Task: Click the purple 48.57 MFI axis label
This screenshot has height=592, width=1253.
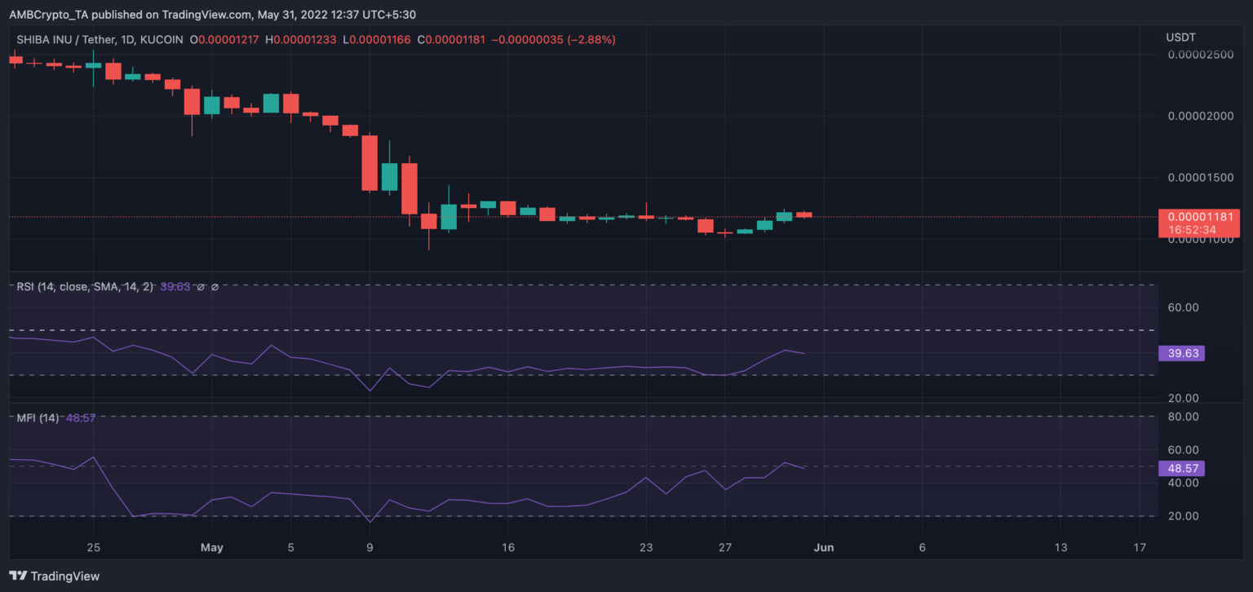Action: click(x=1181, y=468)
